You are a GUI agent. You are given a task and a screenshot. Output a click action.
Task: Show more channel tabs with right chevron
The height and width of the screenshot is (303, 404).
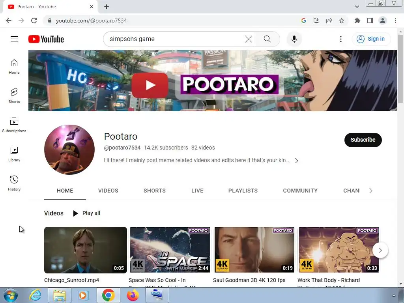point(371,191)
